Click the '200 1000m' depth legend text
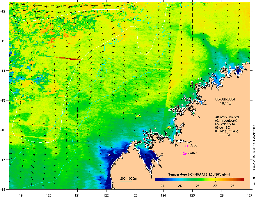This screenshot has width=256, height=198. [x=128, y=178]
